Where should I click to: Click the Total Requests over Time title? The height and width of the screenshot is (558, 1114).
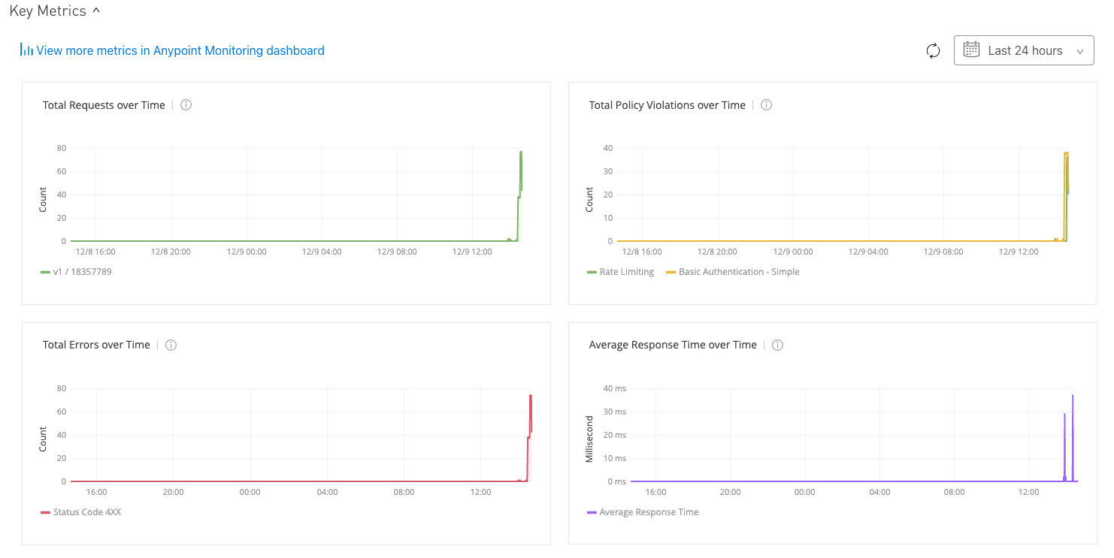point(104,105)
